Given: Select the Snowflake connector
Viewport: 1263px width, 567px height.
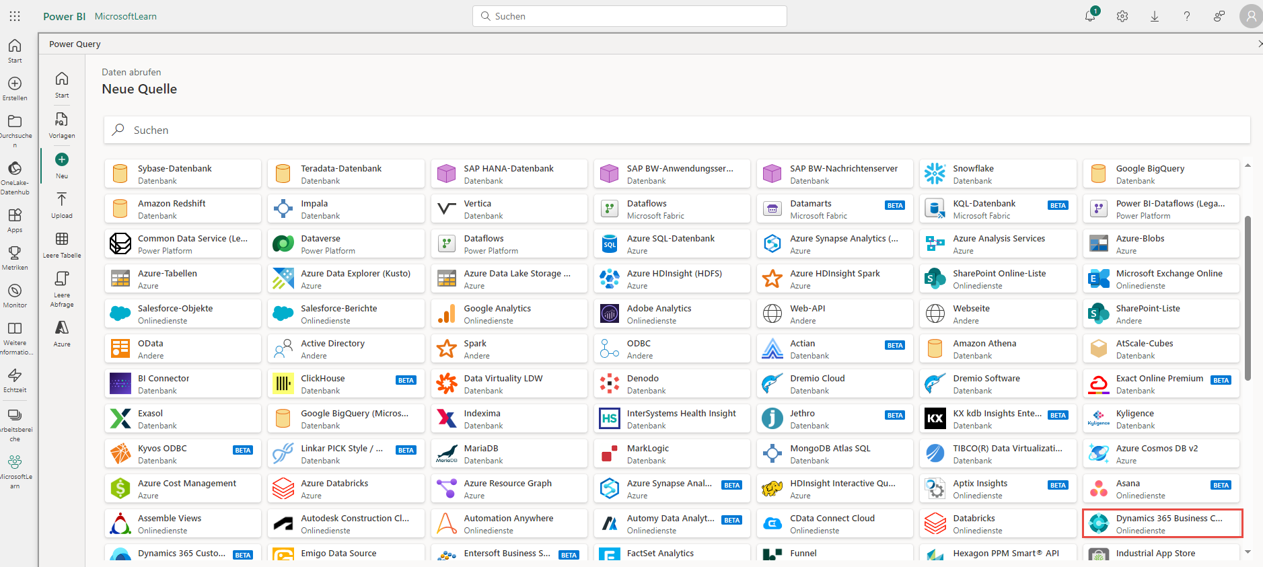Looking at the screenshot, I should coord(998,174).
